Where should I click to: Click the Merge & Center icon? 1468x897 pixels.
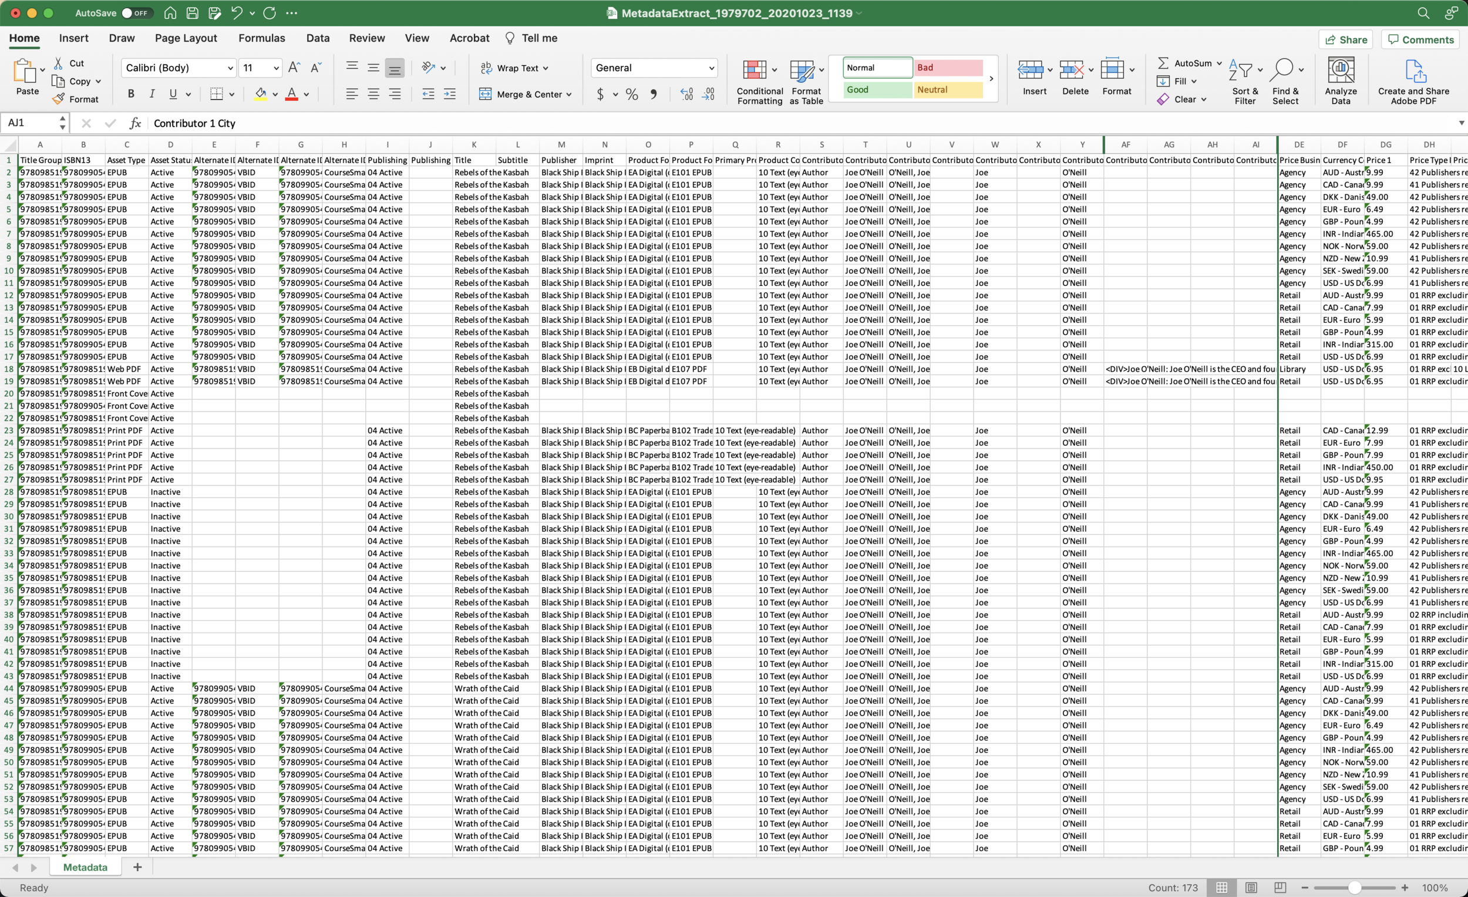coord(486,94)
